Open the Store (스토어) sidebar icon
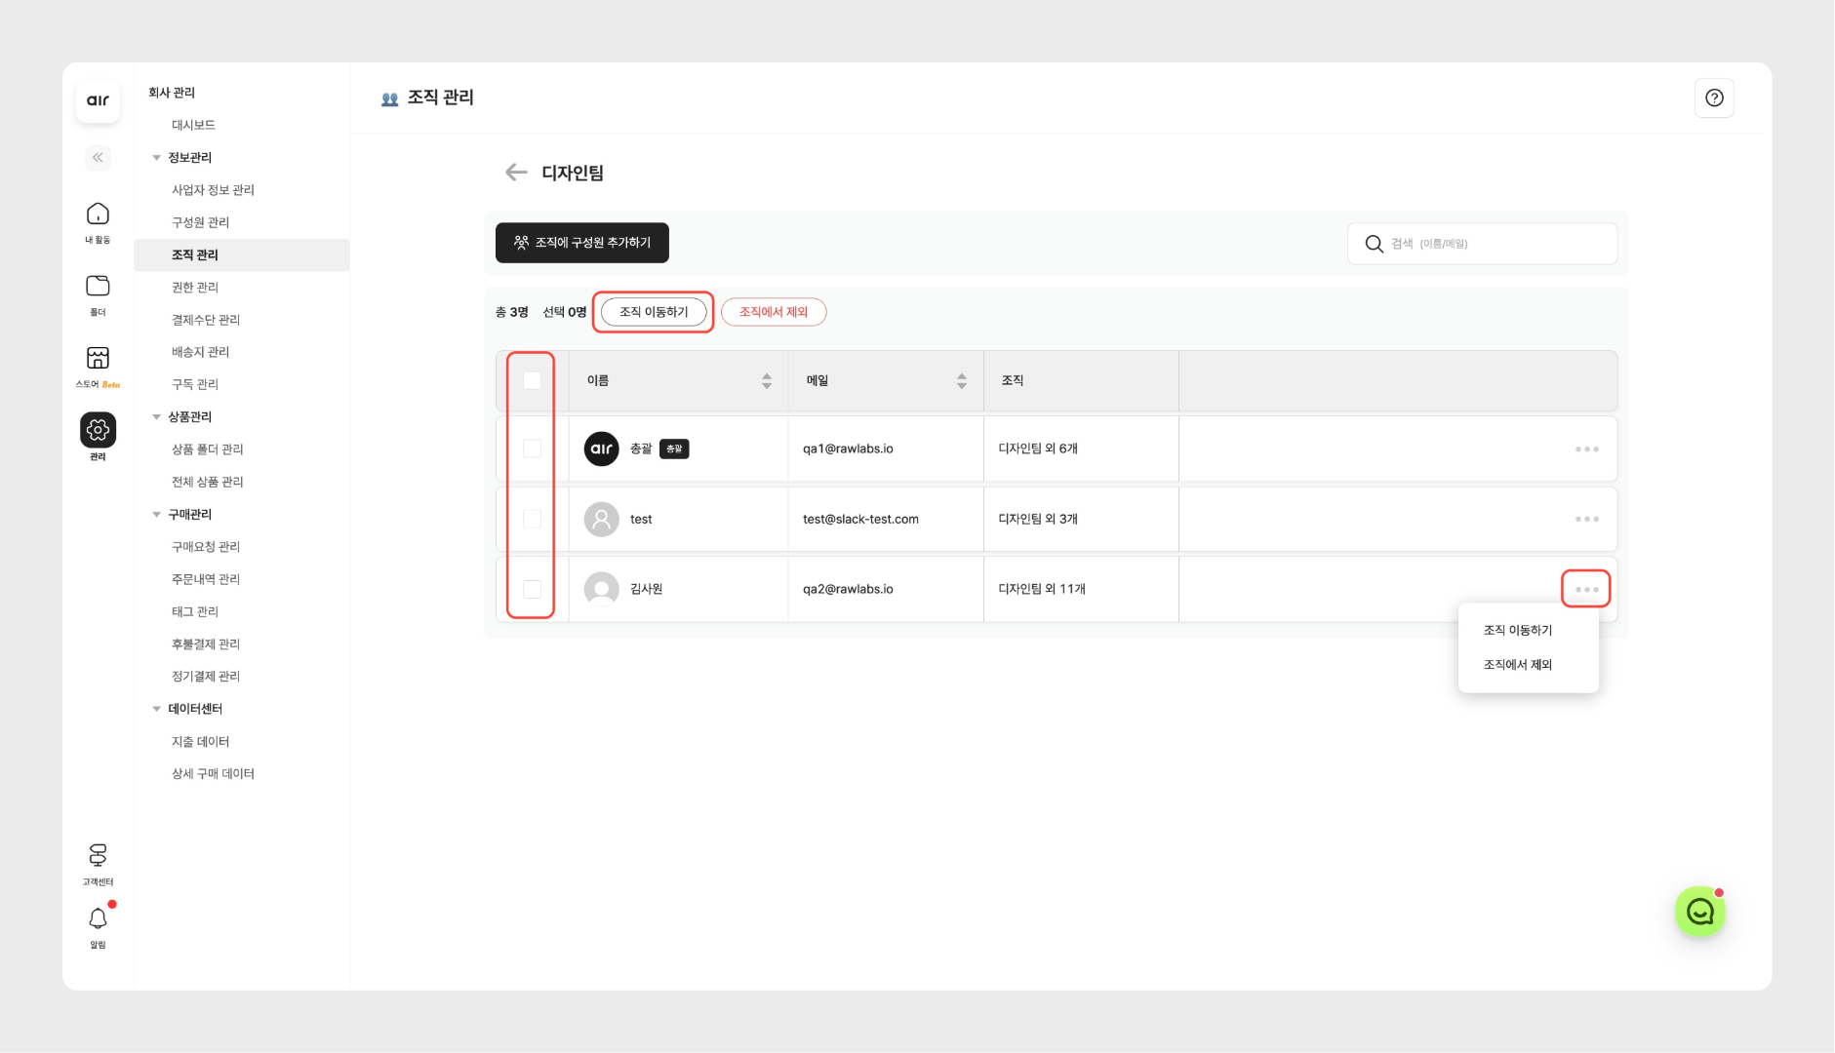Image resolution: width=1835 pixels, height=1053 pixels. point(98,359)
